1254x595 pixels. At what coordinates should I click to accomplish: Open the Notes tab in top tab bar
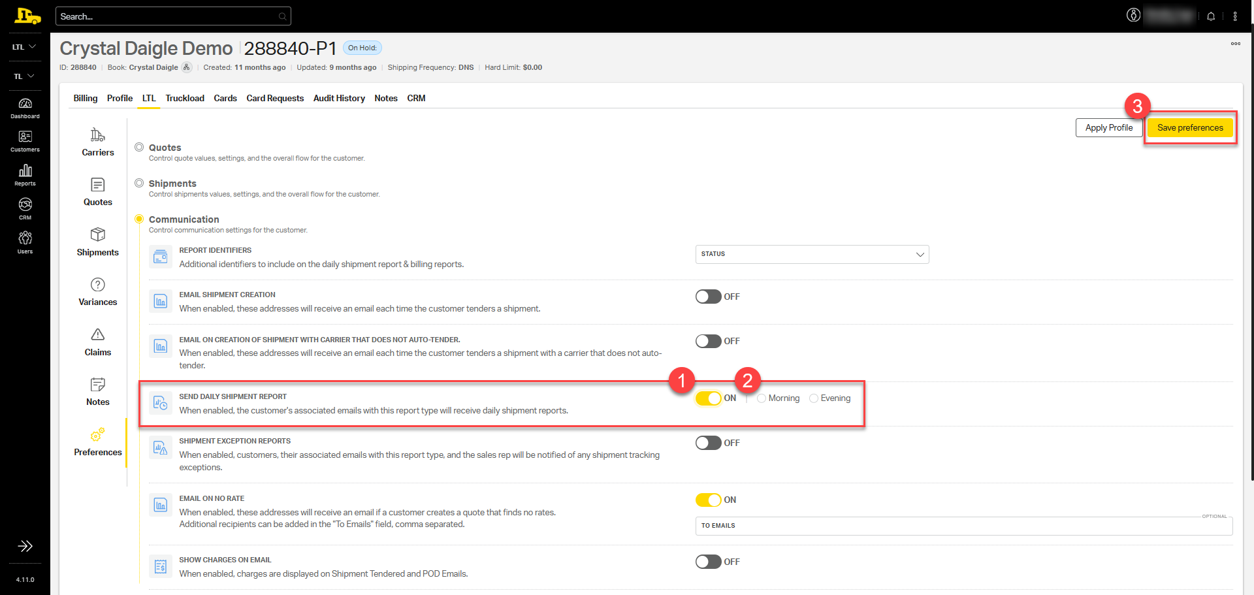click(386, 98)
